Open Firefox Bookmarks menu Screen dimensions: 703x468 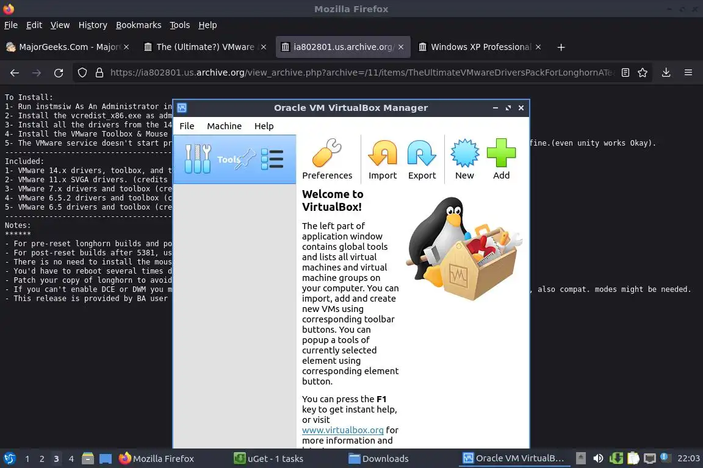(139, 25)
